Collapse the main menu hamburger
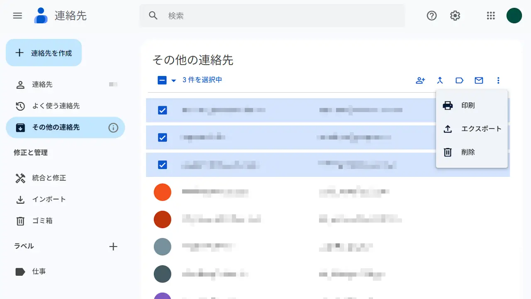Screen dimensions: 531x299 pos(17,16)
